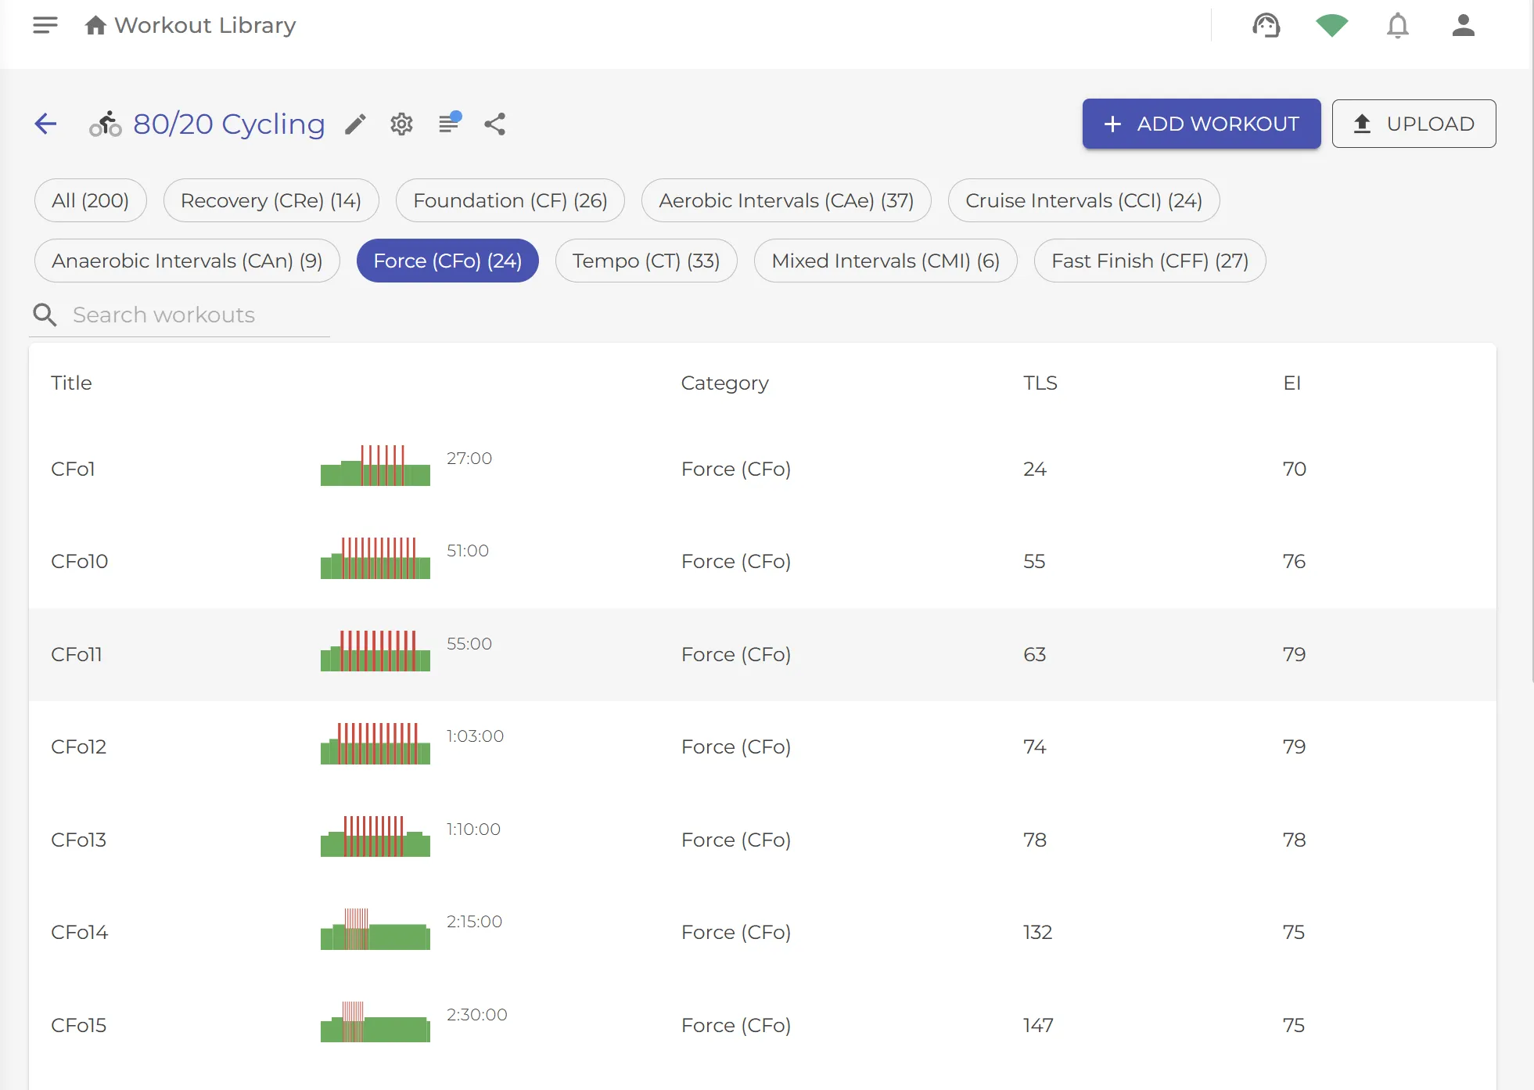The width and height of the screenshot is (1534, 1090).
Task: Click the home icon next to Workout Library
Action: point(95,24)
